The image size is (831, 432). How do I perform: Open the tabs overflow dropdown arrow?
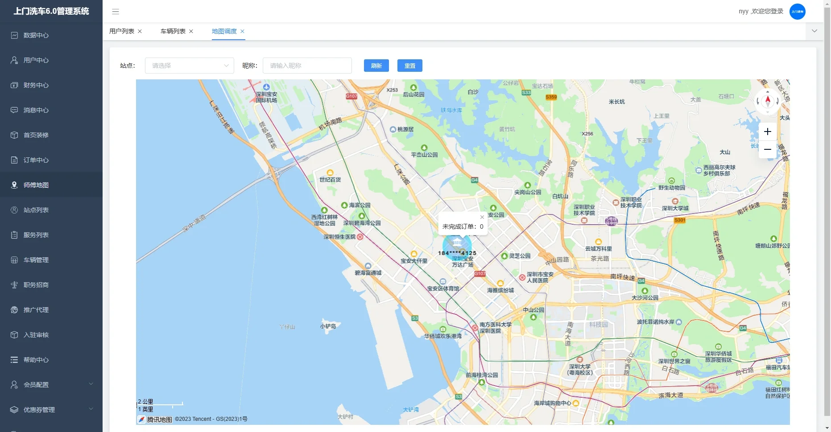[x=814, y=31]
